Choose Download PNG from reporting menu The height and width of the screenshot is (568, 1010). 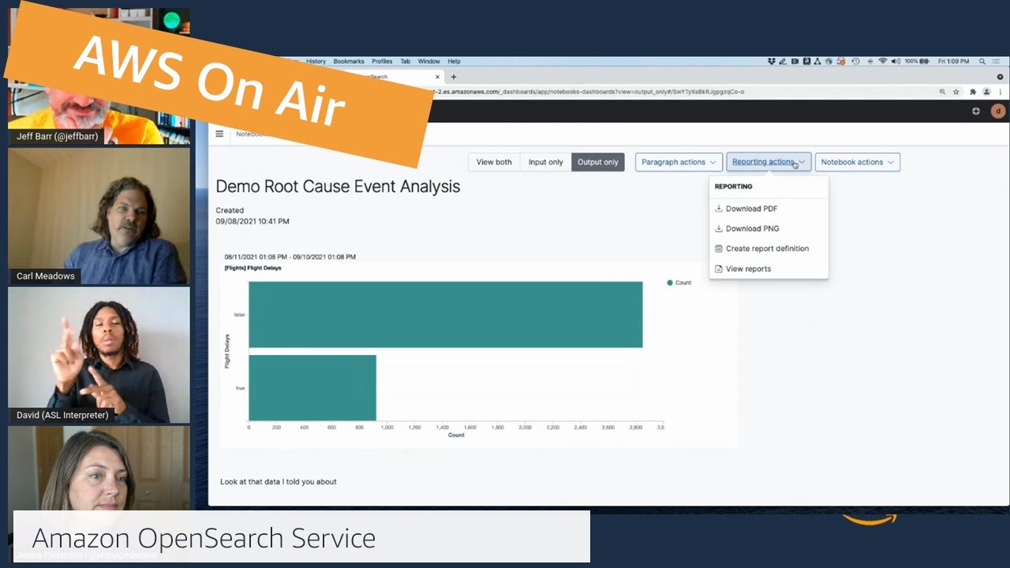(x=752, y=229)
